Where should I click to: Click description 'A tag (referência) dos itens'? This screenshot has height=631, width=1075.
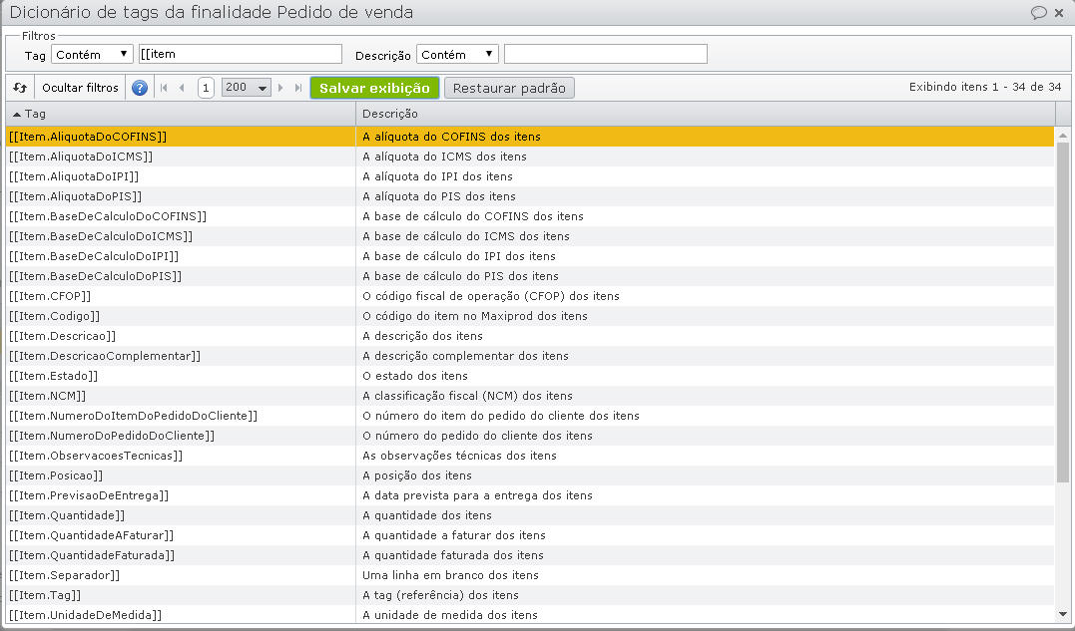click(x=440, y=595)
